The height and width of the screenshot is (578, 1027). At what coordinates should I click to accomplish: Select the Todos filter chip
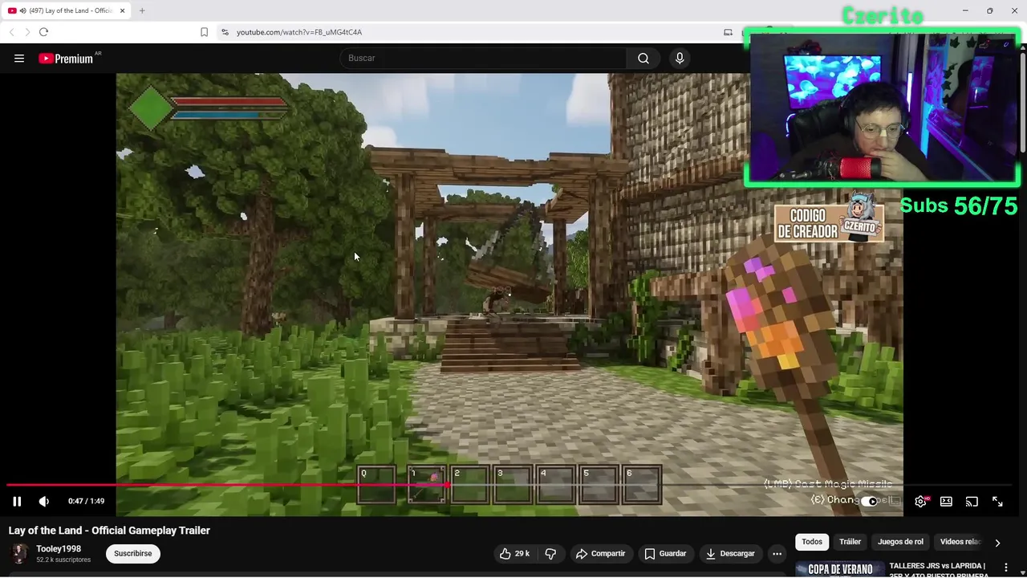tap(812, 542)
